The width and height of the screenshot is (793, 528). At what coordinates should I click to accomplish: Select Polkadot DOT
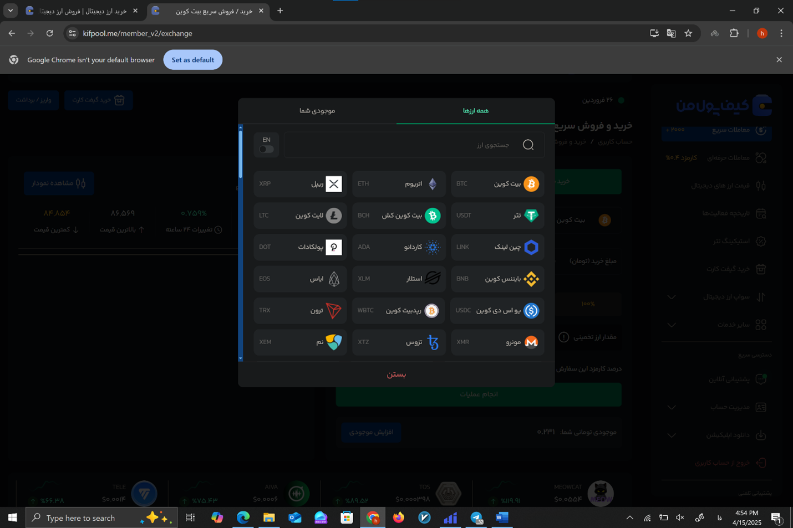pos(300,247)
